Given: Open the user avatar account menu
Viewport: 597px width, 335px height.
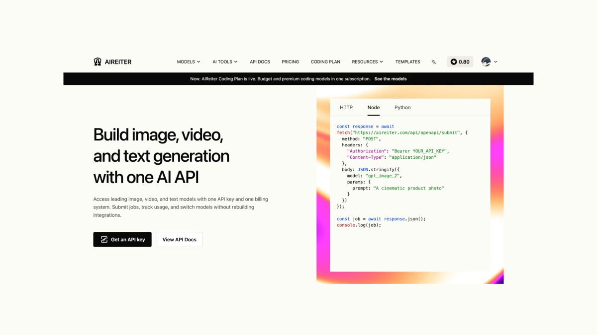Looking at the screenshot, I should click(489, 62).
